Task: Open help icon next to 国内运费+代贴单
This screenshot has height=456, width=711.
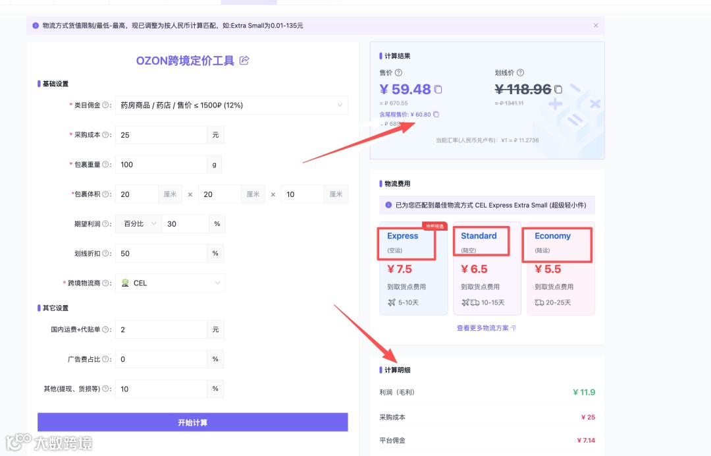Action: pyautogui.click(x=105, y=329)
